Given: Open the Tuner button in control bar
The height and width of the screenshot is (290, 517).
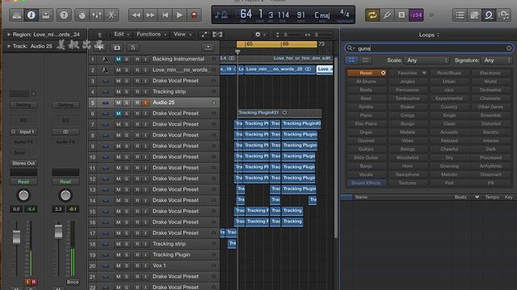Looking at the screenshot, I should tap(387, 15).
